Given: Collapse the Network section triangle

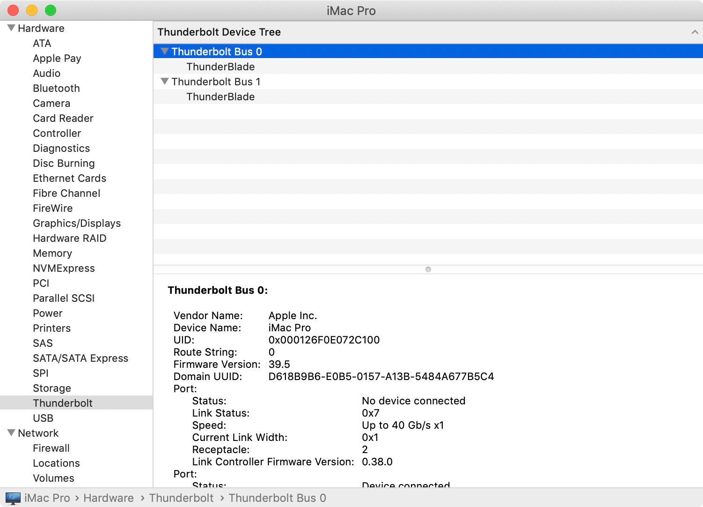Looking at the screenshot, I should coord(11,433).
